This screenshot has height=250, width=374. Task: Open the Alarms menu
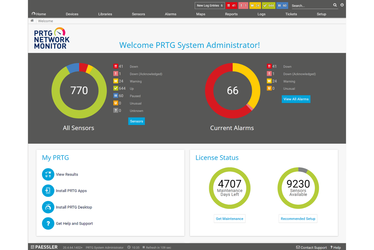pos(170,14)
